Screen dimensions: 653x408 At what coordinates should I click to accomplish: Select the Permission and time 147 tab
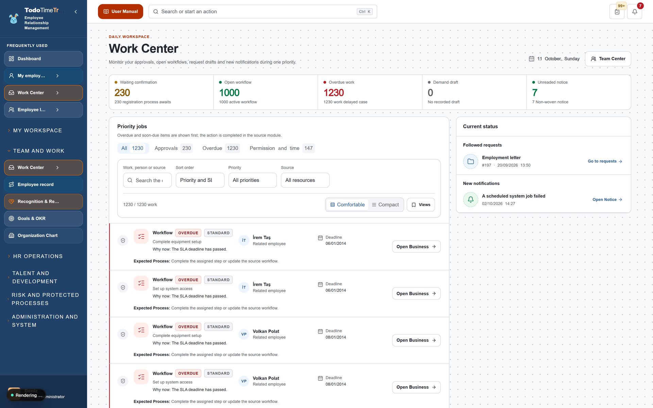[x=282, y=148]
